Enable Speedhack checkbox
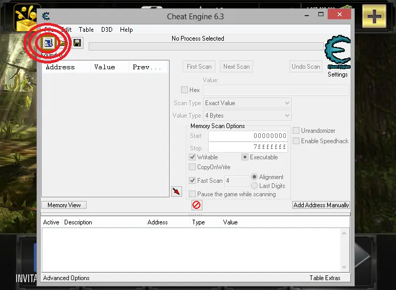Viewport: 396px width, 290px height. click(x=296, y=141)
